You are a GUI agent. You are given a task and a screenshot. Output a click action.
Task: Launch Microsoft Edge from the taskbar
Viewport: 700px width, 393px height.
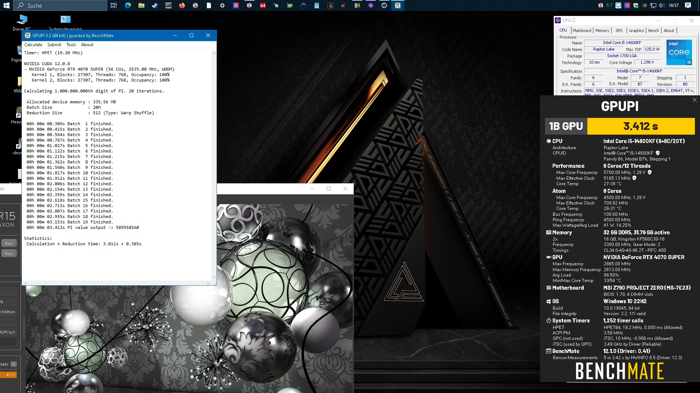(x=128, y=5)
